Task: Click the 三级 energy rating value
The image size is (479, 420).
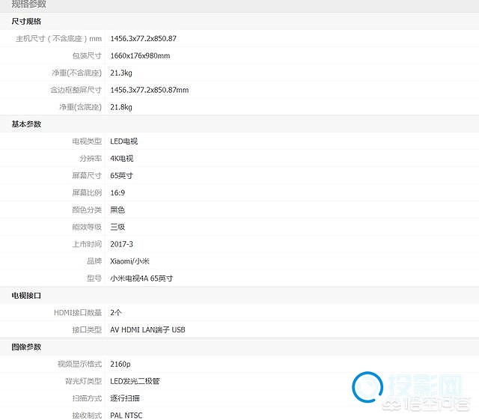Action: point(118,227)
